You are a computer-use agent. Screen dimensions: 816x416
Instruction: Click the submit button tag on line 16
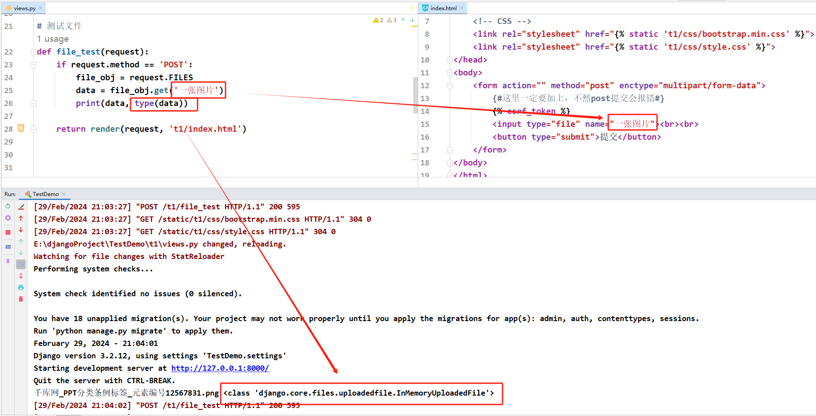tap(577, 137)
